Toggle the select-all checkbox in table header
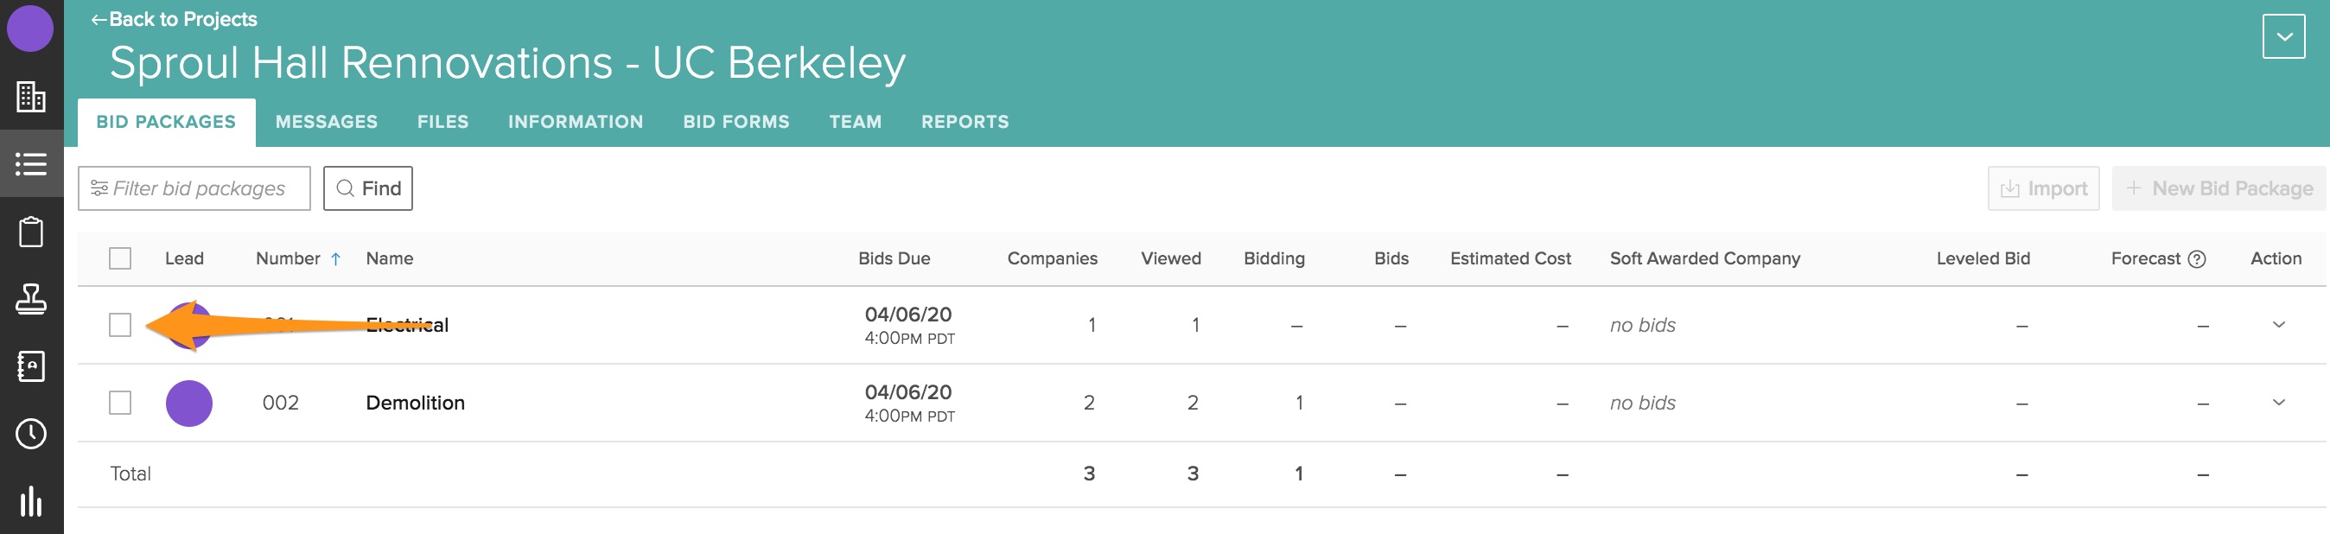 (x=120, y=259)
